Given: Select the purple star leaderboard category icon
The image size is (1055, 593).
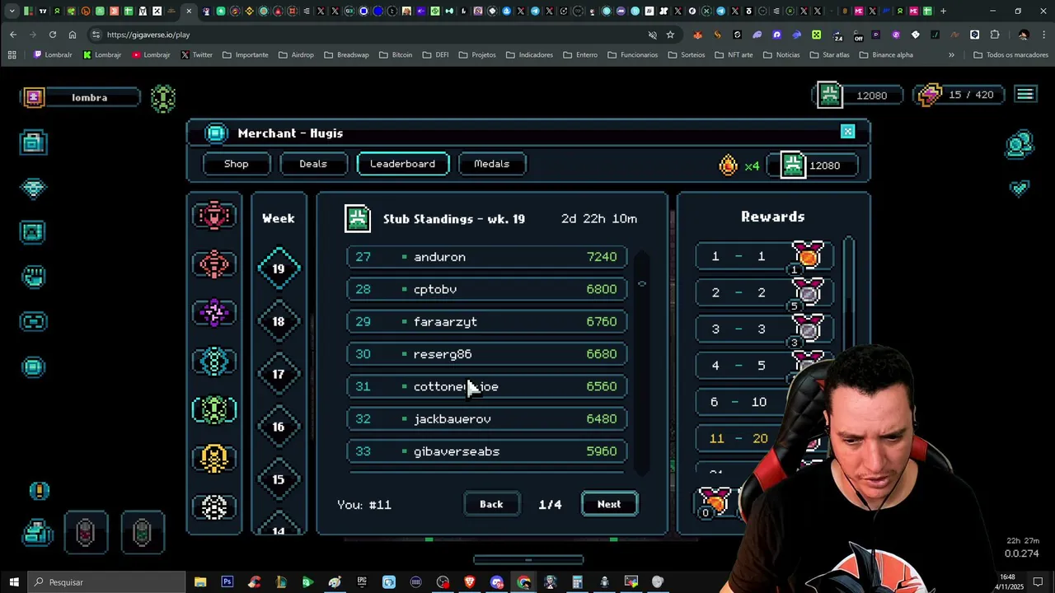Looking at the screenshot, I should coord(214,312).
